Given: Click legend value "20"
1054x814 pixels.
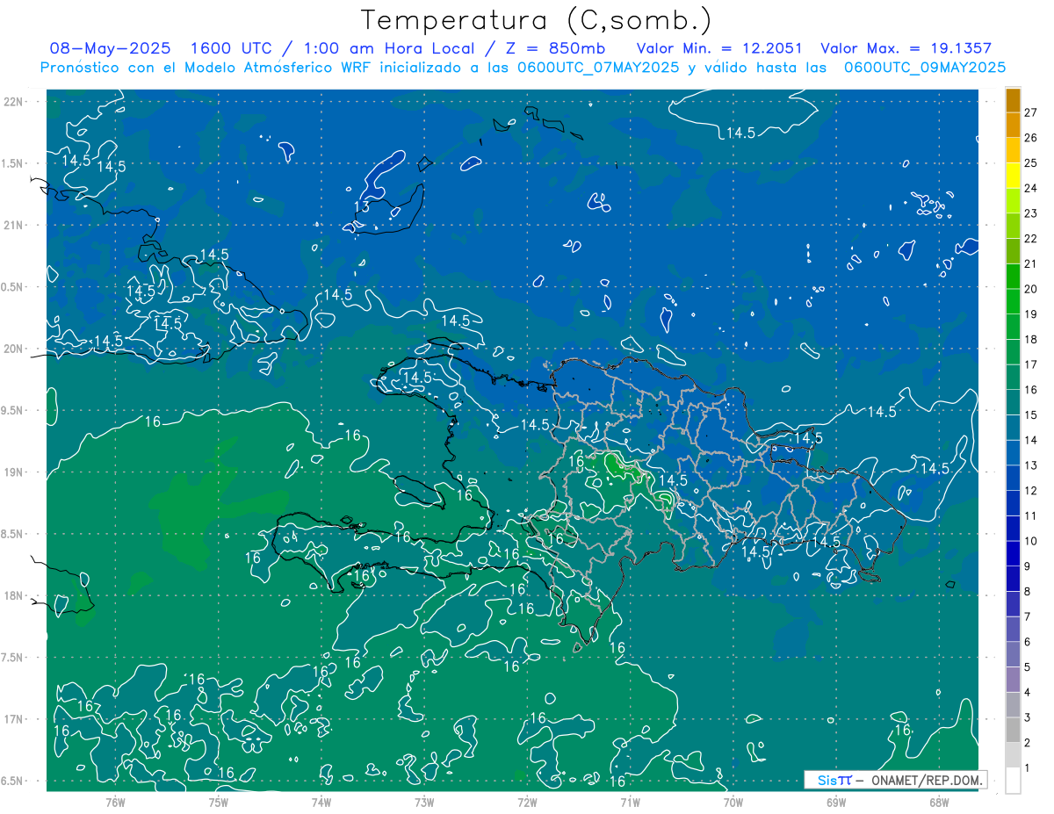Looking at the screenshot, I should coord(1031,289).
